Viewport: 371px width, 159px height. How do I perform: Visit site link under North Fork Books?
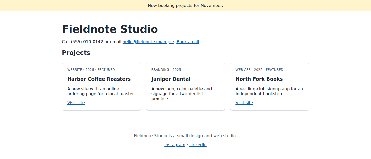coord(244,103)
